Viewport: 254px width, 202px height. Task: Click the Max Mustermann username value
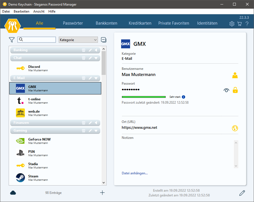pyautogui.click(x=138, y=75)
